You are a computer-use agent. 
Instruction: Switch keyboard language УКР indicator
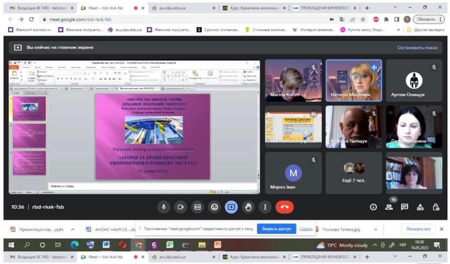point(403,245)
